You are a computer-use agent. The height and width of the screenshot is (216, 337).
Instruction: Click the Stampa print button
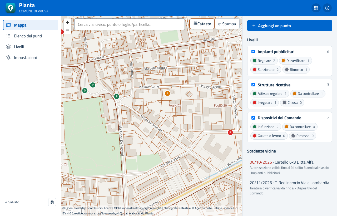(x=227, y=24)
